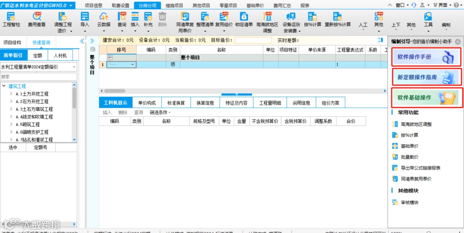The image size is (464, 233).
Task: Expand A.1土方开挖工程 node
Action: coord(11,94)
